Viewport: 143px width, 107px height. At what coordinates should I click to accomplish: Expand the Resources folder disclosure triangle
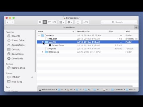[43, 52]
